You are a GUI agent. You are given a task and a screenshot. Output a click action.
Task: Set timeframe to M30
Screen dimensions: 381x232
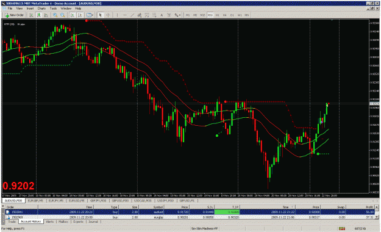[x=210, y=15]
